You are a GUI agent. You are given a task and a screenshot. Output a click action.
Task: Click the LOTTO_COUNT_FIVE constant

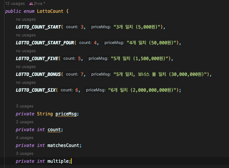37,59
